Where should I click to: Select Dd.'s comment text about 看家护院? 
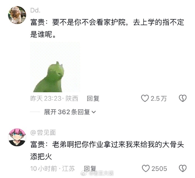pyautogui.click(x=107, y=28)
